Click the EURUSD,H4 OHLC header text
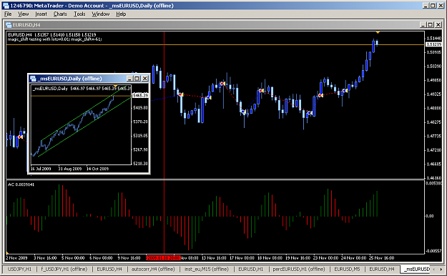Image resolution: width=447 pixels, height=276 pixels. tap(52, 35)
